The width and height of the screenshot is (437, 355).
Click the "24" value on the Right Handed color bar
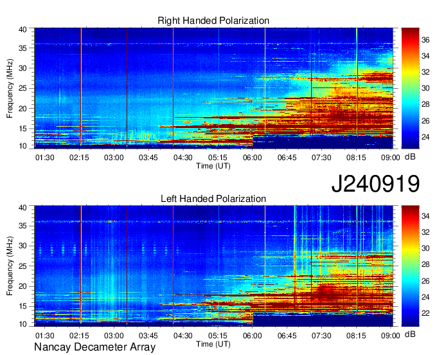click(425, 136)
